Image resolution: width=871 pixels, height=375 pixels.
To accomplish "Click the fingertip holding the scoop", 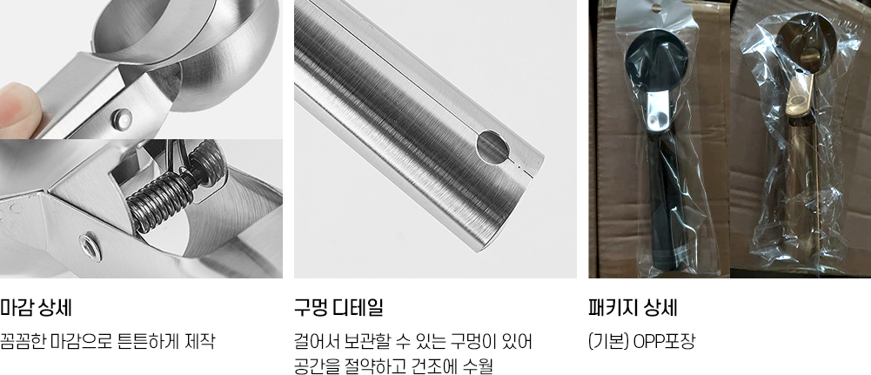I will click(x=18, y=110).
